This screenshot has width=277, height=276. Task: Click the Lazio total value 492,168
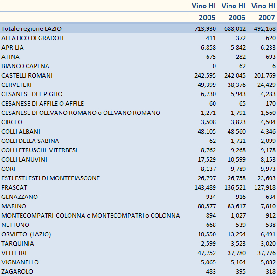pyautogui.click(x=264, y=29)
